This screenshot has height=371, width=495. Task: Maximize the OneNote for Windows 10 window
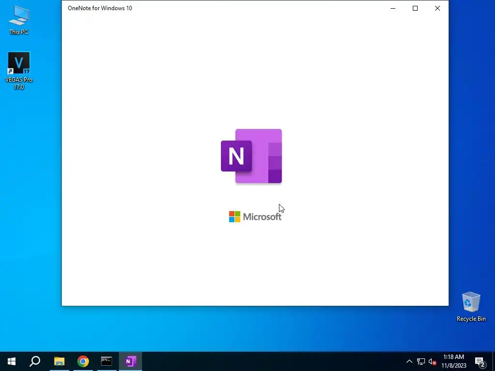[x=415, y=8]
